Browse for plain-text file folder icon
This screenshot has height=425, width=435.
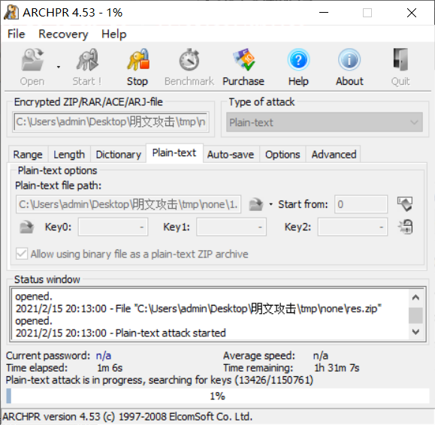point(255,204)
